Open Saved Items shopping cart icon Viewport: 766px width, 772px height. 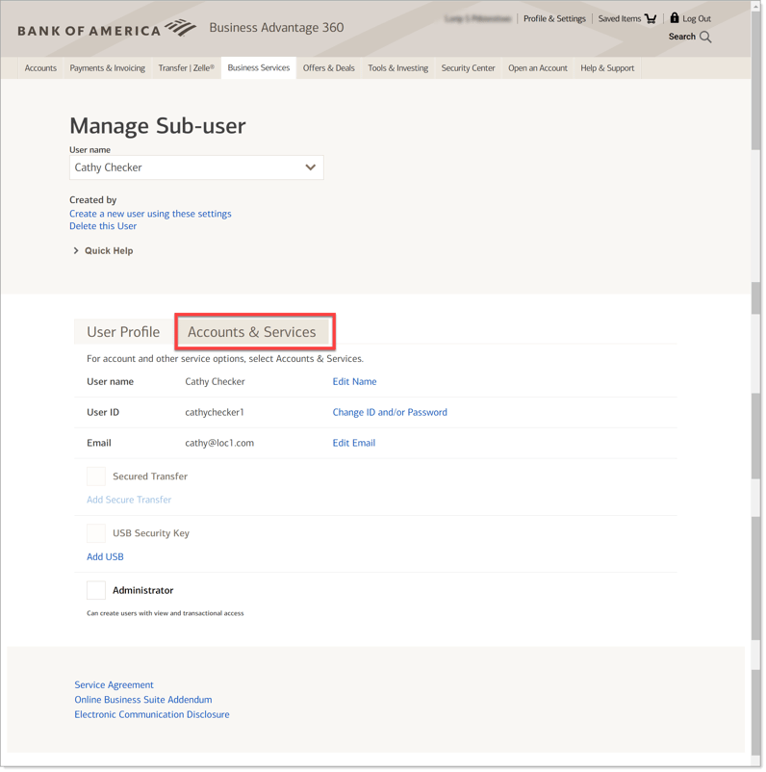pyautogui.click(x=651, y=17)
